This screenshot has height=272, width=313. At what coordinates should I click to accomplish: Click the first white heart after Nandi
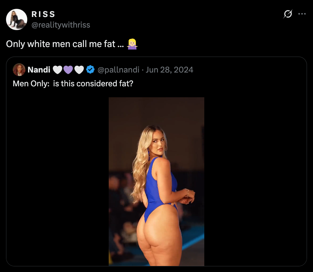pyautogui.click(x=57, y=70)
